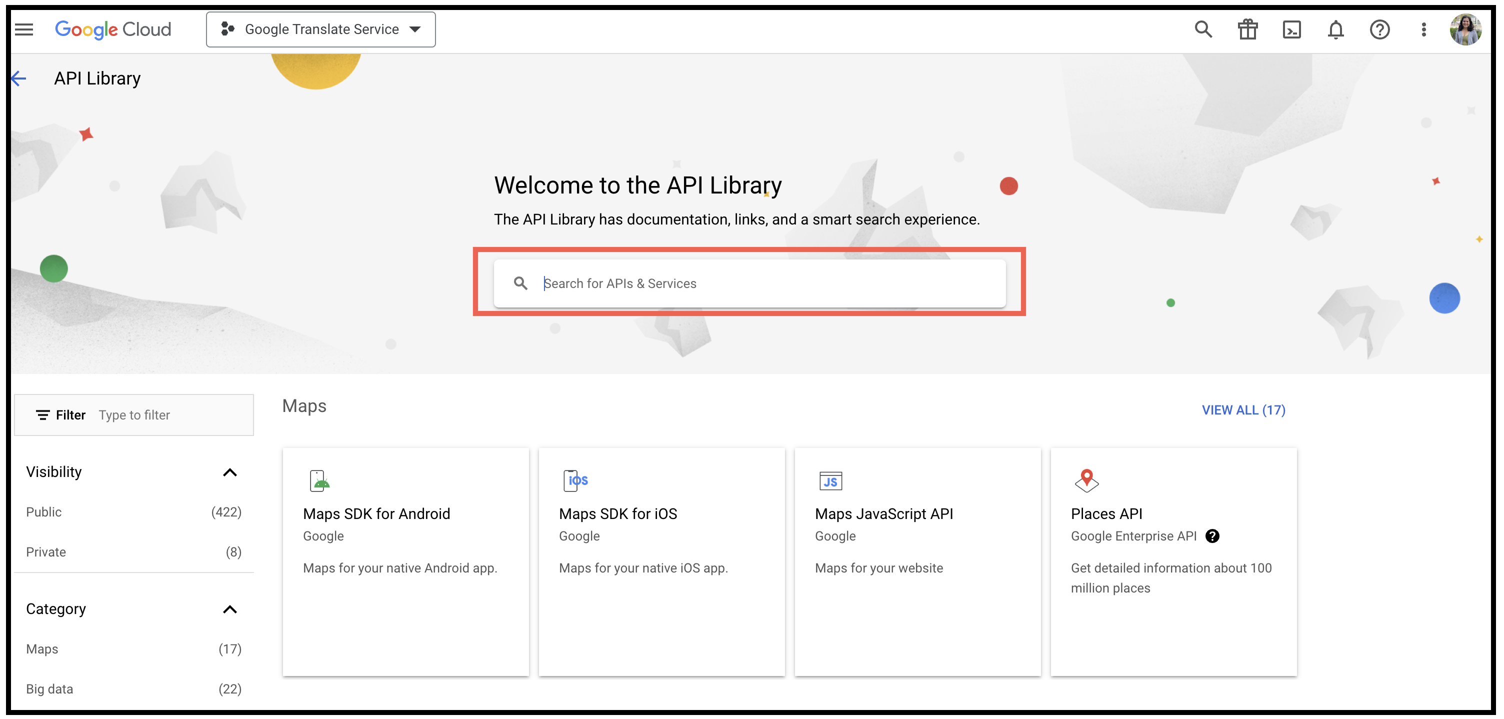Click 'Get detailed information about 100 million places'
1504x719 pixels.
tap(1170, 577)
